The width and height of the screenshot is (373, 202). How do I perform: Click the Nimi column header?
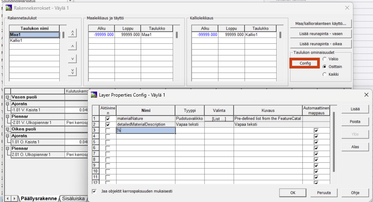(146, 110)
